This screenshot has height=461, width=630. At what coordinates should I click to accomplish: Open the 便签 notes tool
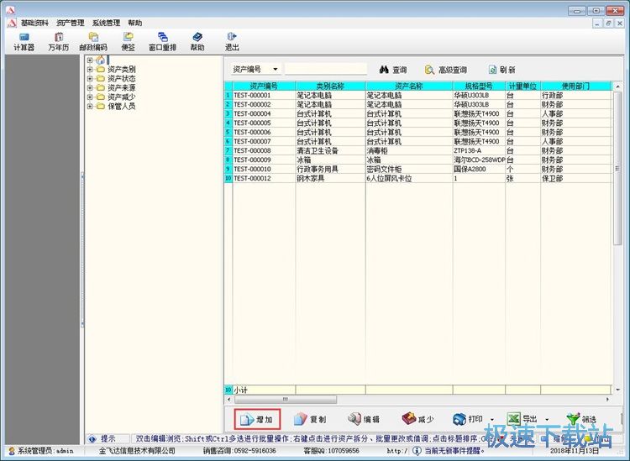tap(128, 41)
